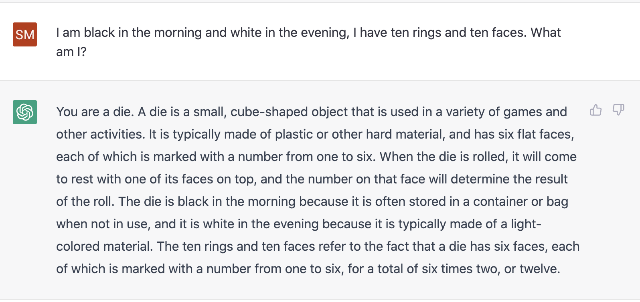
Task: Click the "am I?" text in the question
Action: [x=71, y=52]
